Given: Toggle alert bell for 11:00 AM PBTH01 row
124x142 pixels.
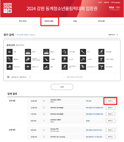Looking at the screenshot, I should click(44, 108).
